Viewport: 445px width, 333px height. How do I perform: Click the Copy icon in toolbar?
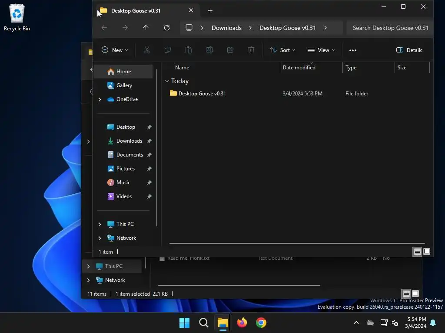(x=168, y=50)
